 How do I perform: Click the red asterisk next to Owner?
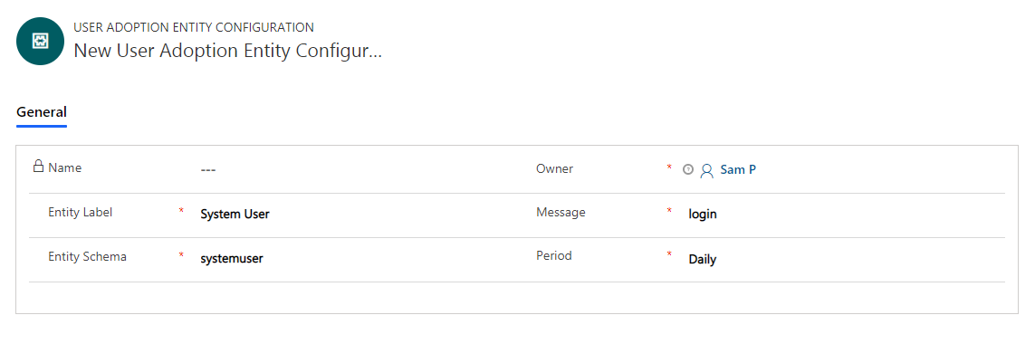point(669,167)
